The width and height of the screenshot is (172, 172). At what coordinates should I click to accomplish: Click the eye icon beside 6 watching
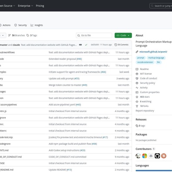pos(137,102)
